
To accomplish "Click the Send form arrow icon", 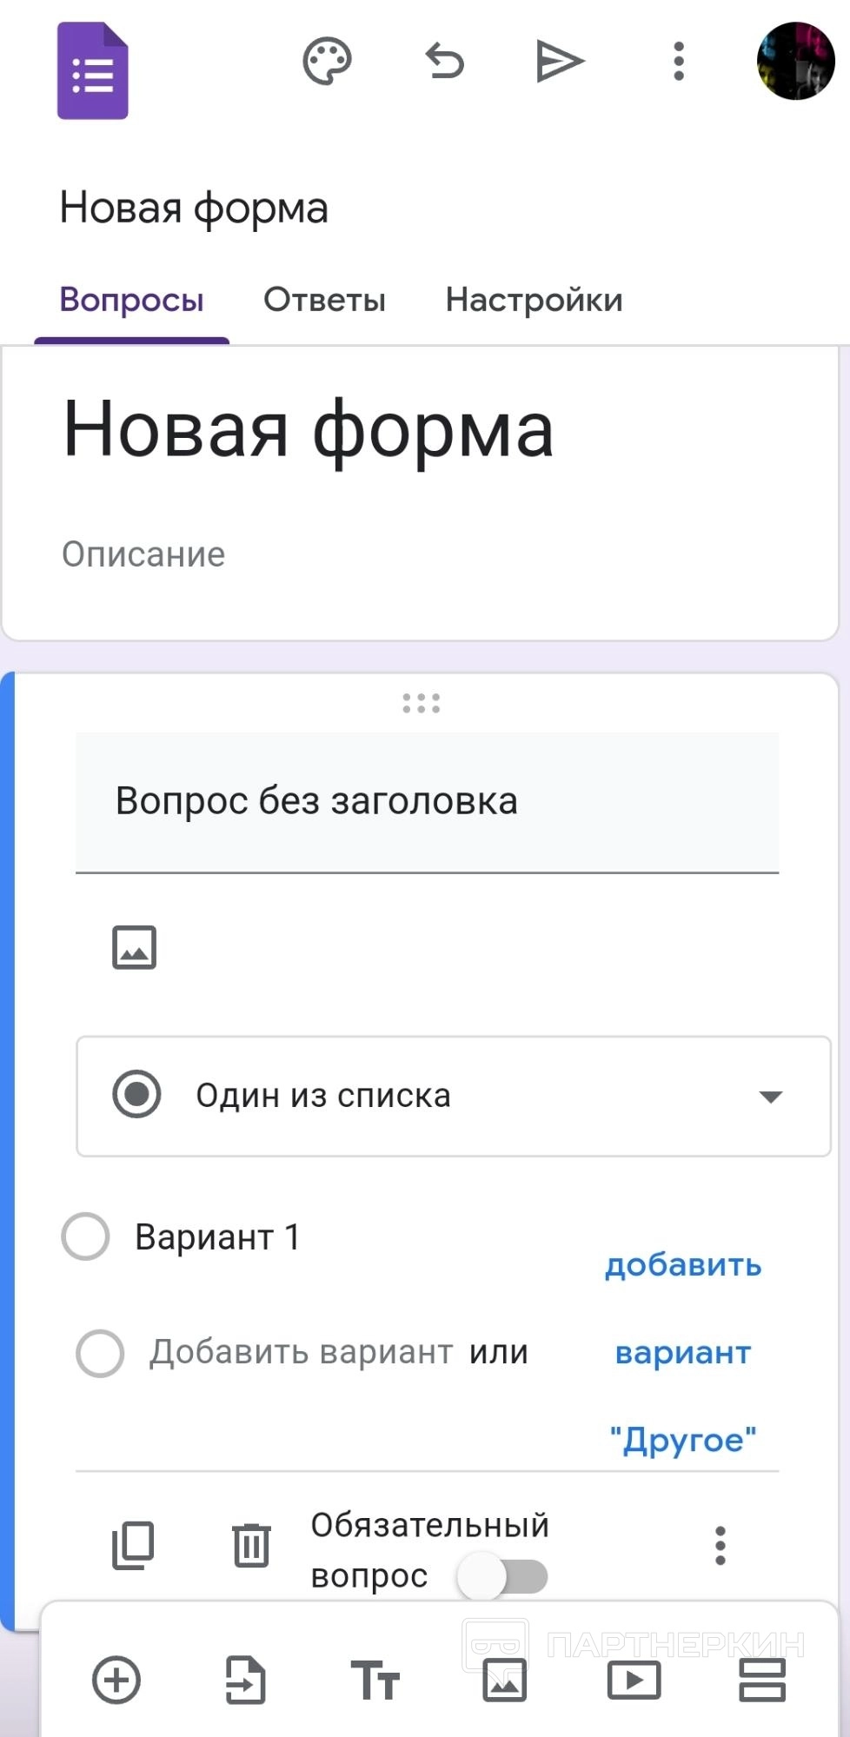I will click(560, 62).
